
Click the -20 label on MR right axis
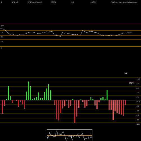click(x=138, y=106)
